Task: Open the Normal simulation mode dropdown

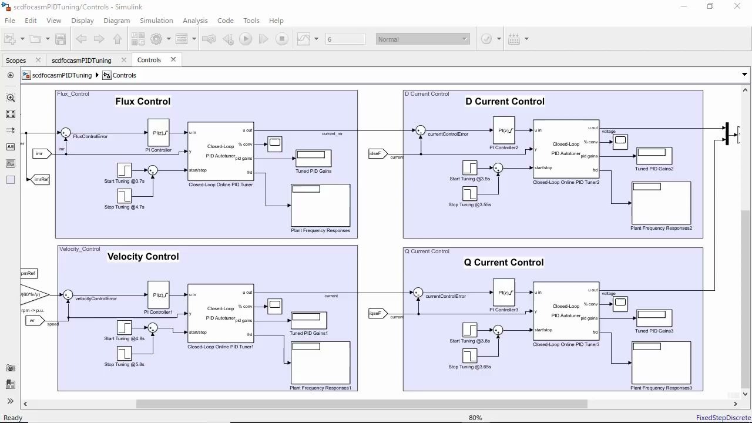Action: 422,39
